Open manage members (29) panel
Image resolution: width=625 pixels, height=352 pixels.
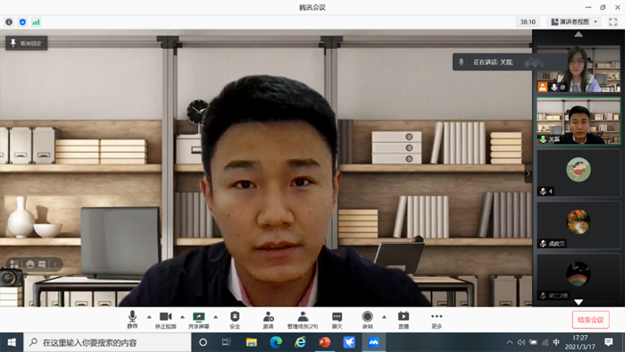303,320
